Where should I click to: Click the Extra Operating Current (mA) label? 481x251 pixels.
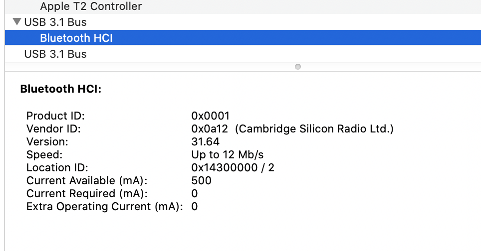click(104, 207)
